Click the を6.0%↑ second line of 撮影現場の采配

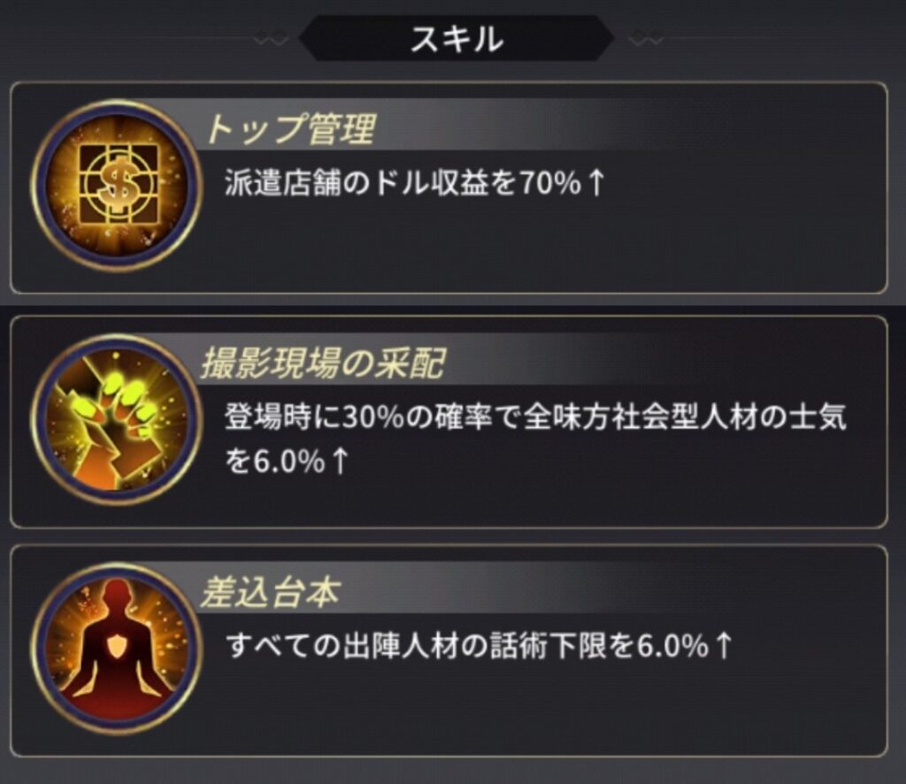click(x=288, y=462)
